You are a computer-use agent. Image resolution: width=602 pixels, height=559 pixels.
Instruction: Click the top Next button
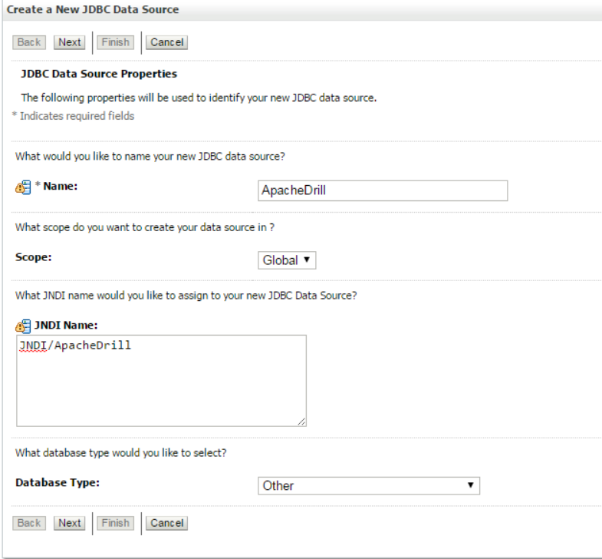point(70,42)
